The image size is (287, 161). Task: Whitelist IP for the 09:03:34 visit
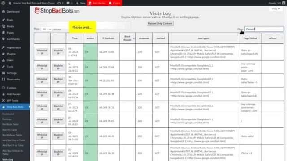[42, 94]
